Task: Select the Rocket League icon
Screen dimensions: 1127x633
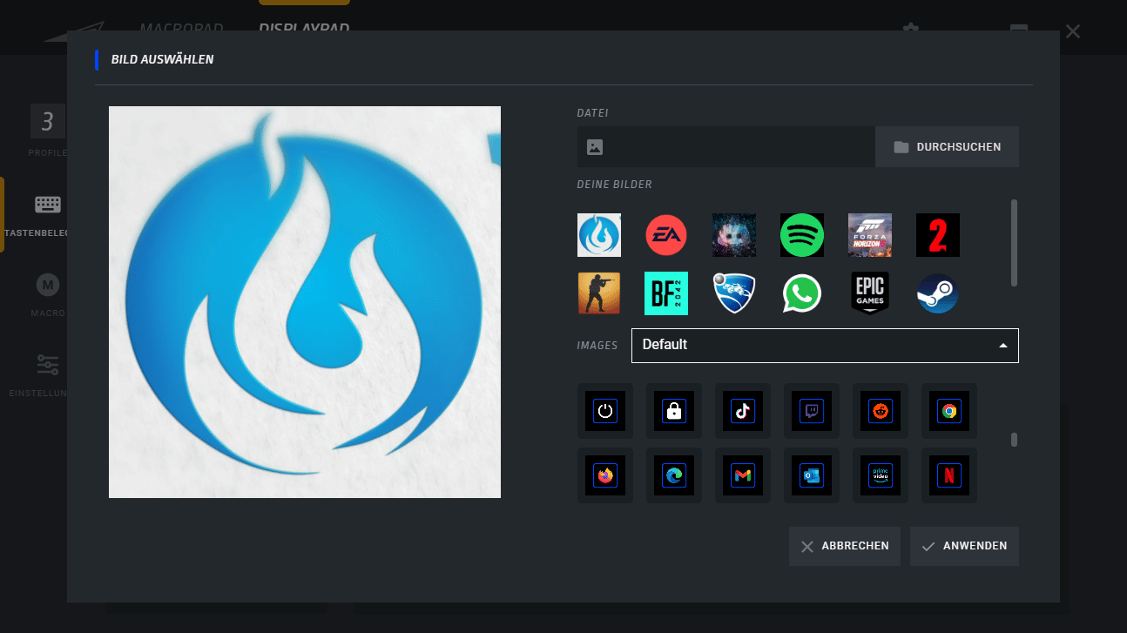Action: [734, 293]
